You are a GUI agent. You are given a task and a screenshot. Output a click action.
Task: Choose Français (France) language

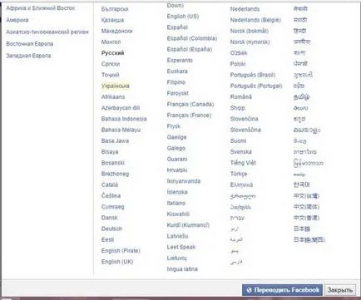click(x=189, y=116)
